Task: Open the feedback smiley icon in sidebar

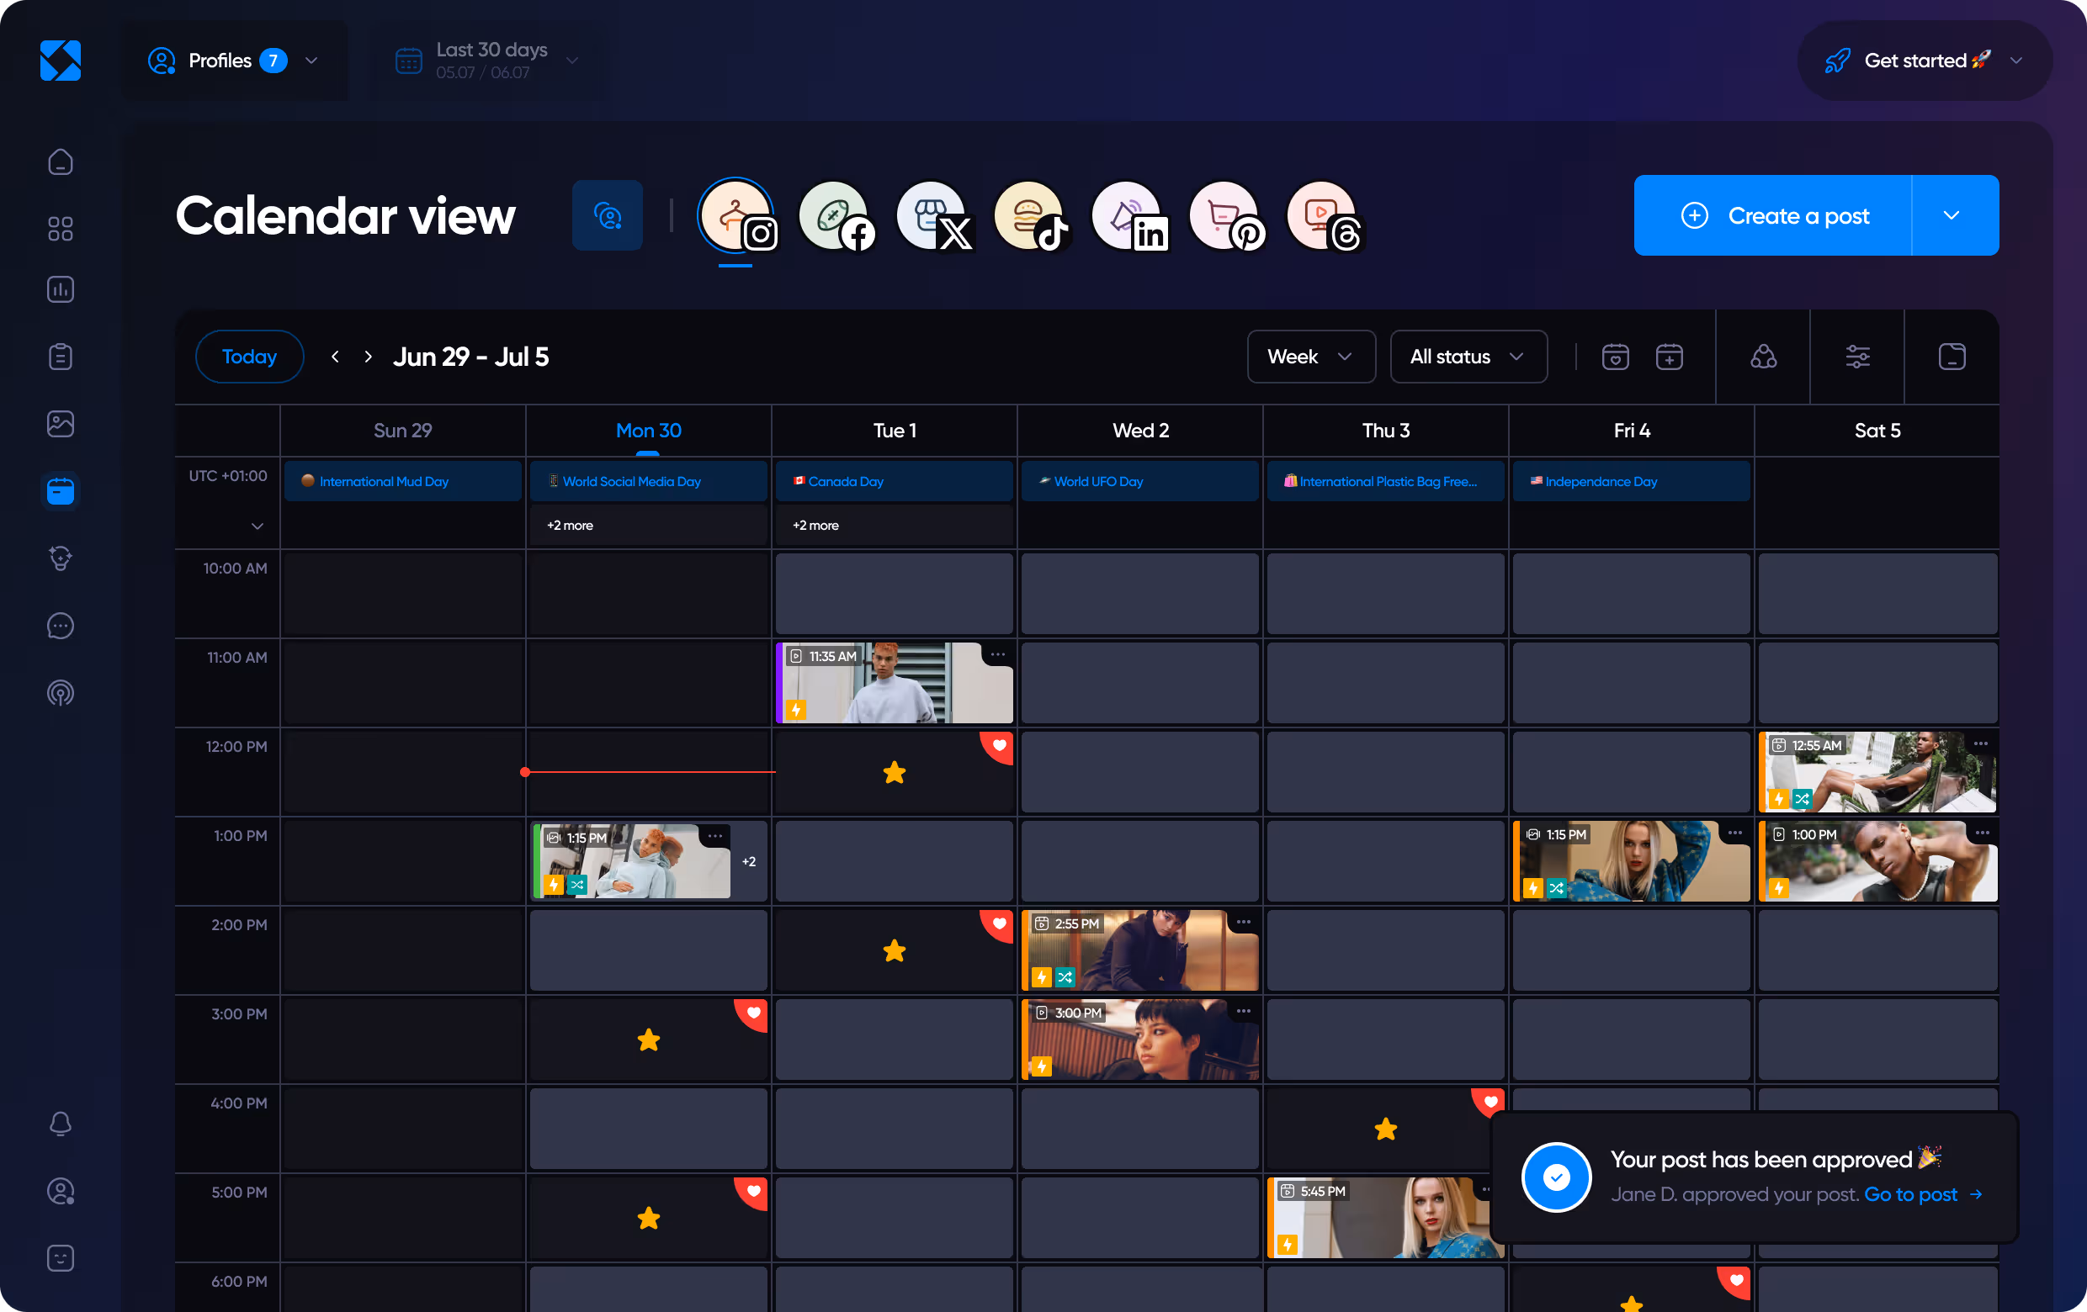Action: [x=60, y=1258]
